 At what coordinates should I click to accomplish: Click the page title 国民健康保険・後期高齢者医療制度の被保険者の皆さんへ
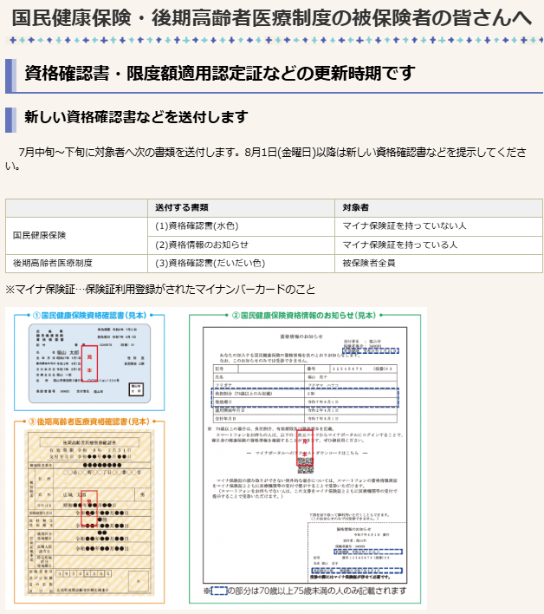coord(271,18)
